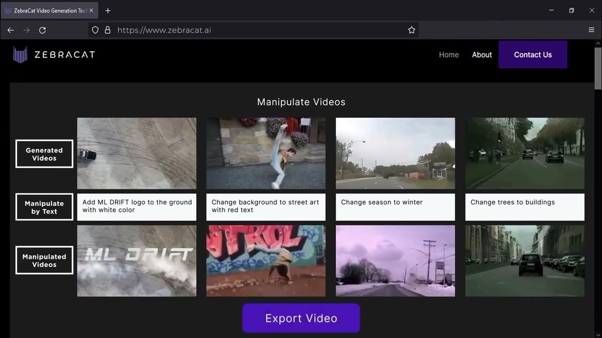Click the 'Manipulate Videos' heading text
Viewport: 602px width, 338px height.
[x=301, y=102]
